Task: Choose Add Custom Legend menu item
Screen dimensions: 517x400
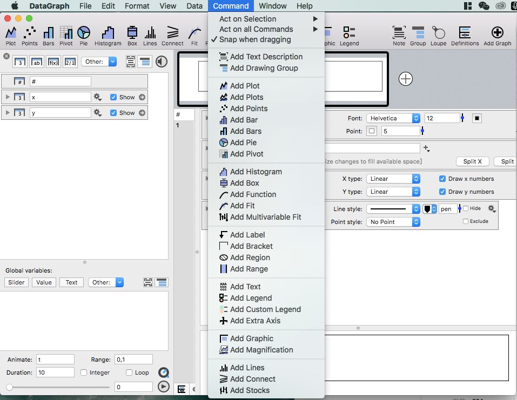Action: pos(266,309)
